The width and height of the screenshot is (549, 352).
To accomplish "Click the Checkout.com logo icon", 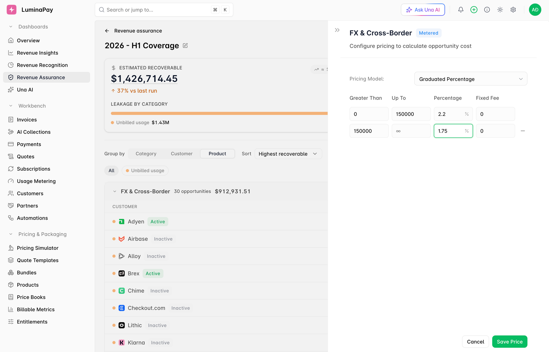I will [122, 308].
